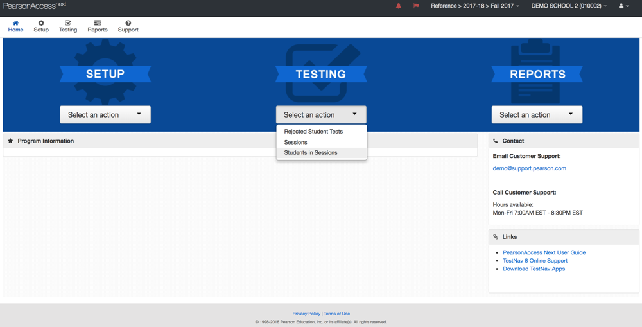The image size is (642, 327).
Task: Expand the Reports 'Select an action' dropdown
Action: (537, 115)
